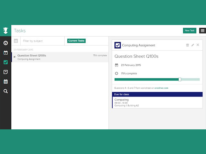Delete task using the trash icon

tap(187, 45)
